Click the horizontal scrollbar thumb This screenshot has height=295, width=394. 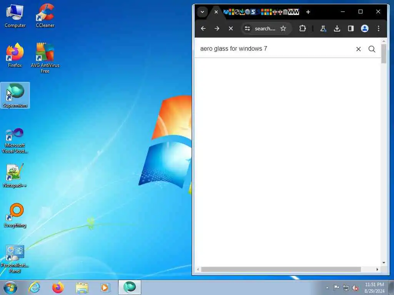281,269
